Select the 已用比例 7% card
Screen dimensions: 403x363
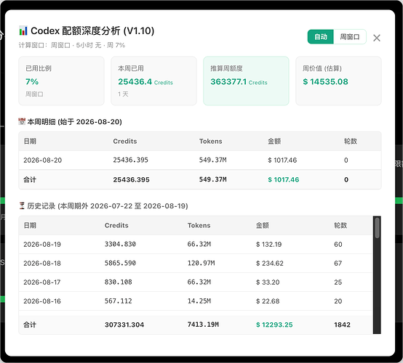[x=61, y=81]
